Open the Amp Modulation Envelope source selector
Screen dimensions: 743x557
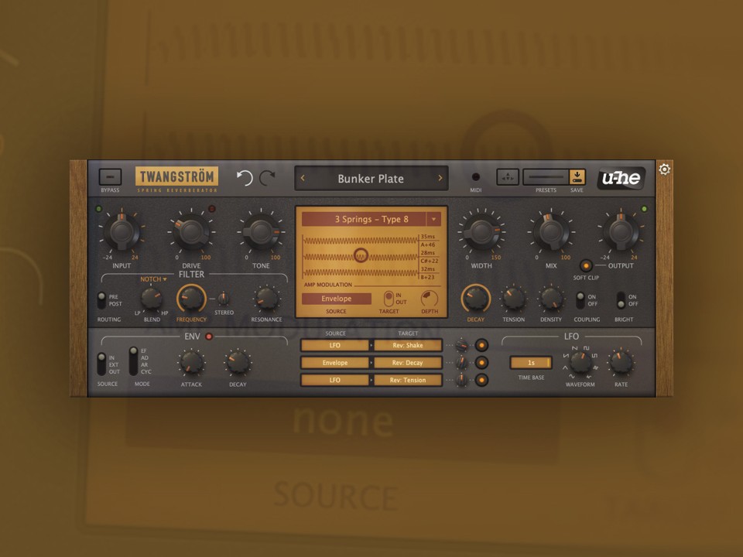(337, 299)
